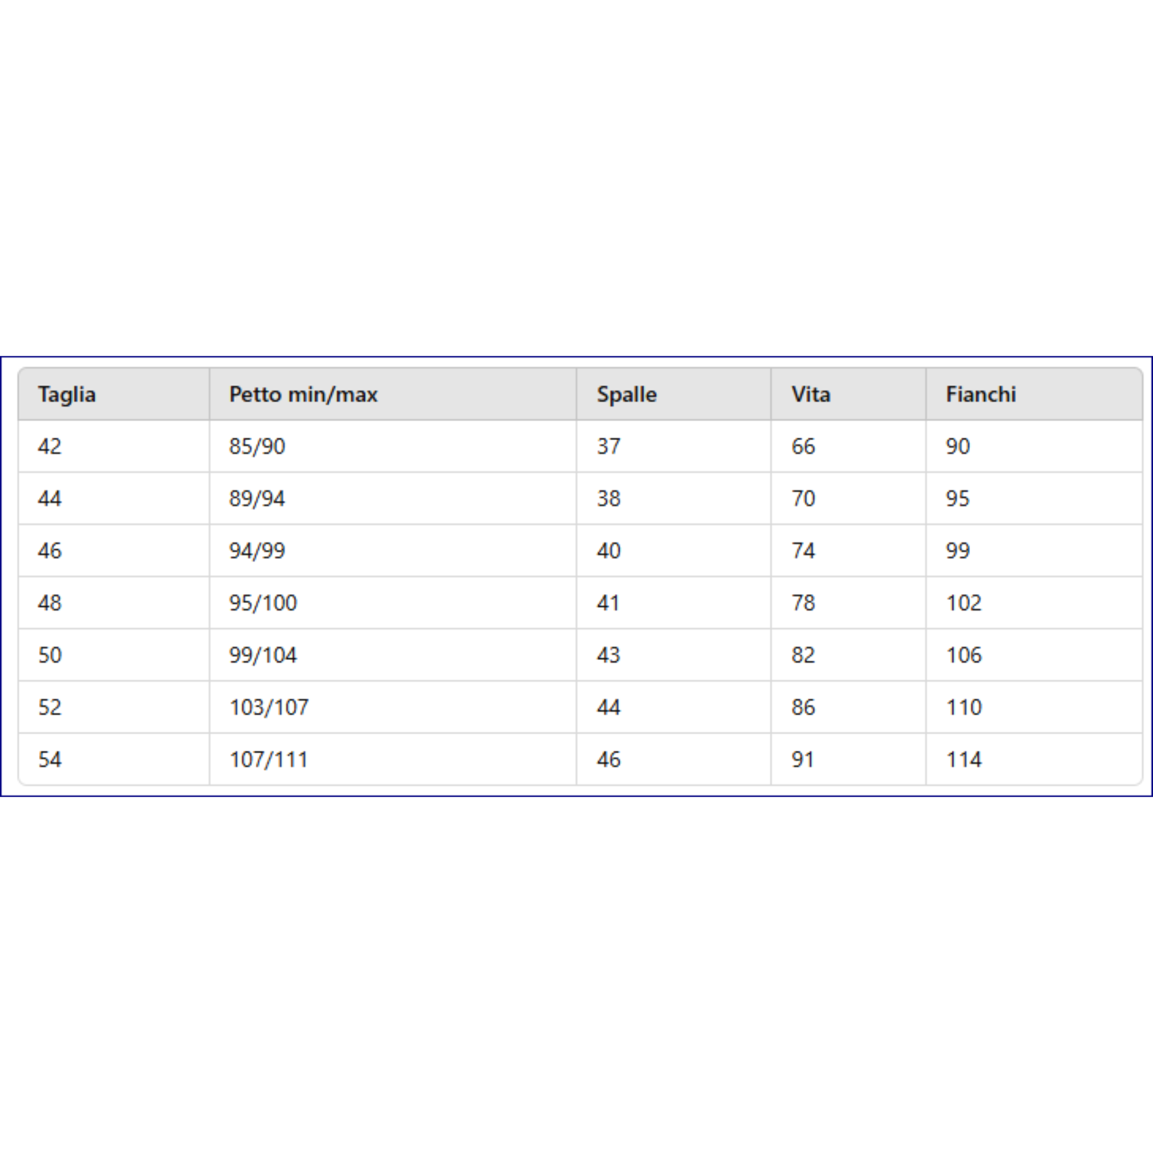Image resolution: width=1153 pixels, height=1153 pixels.
Task: Select waist value 78
Action: click(804, 603)
